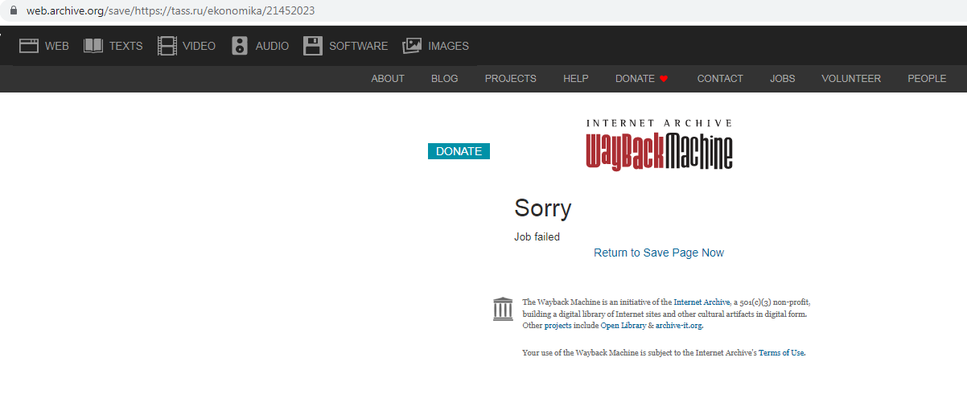Open the IMAGES label in top navigation
Image resolution: width=967 pixels, height=415 pixels.
click(x=449, y=46)
